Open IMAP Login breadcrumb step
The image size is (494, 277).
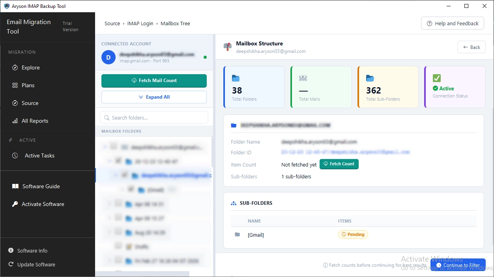[140, 24]
